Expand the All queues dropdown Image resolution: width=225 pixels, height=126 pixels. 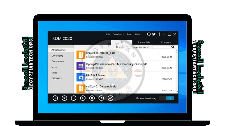122,47
